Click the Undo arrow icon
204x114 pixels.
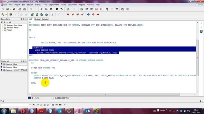coord(31,9)
